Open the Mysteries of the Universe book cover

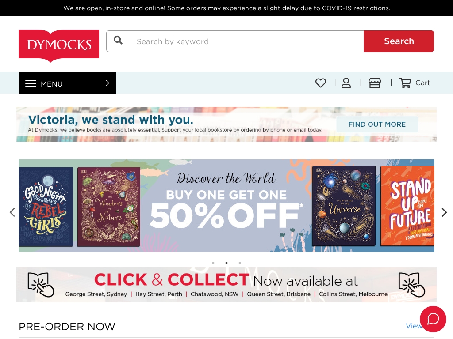tap(344, 206)
